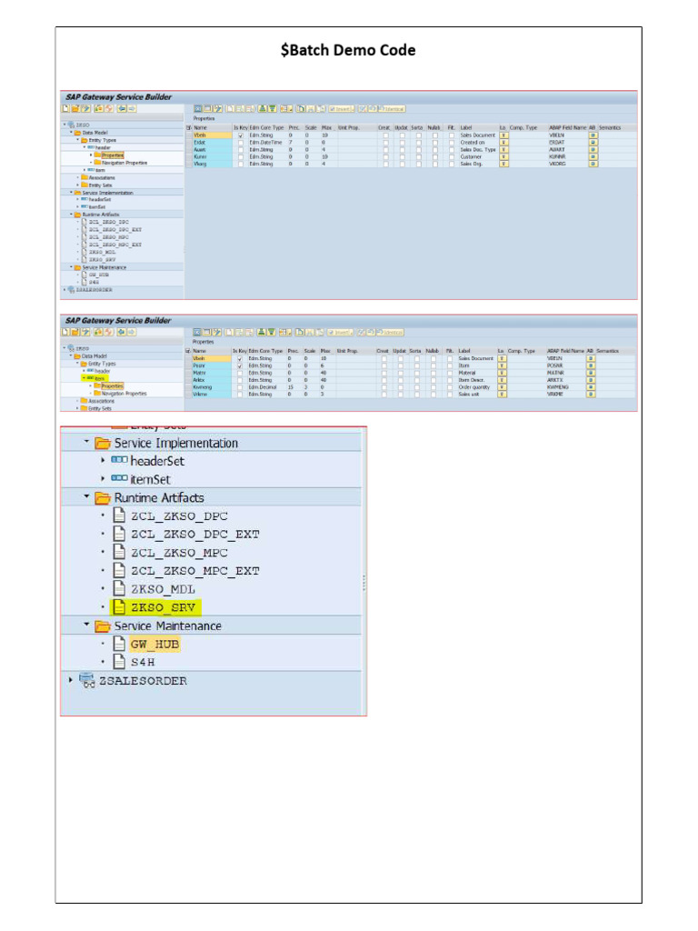
Task: Toggle the Is Key checkbox for Kunnr
Action: tap(240, 156)
